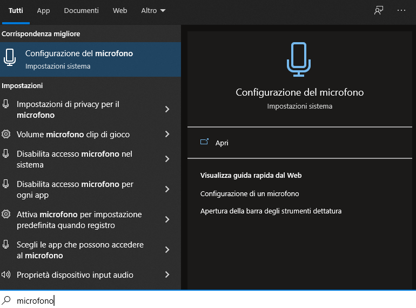The height and width of the screenshot is (308, 416).
Task: Open the three-dots more options menu
Action: [401, 10]
